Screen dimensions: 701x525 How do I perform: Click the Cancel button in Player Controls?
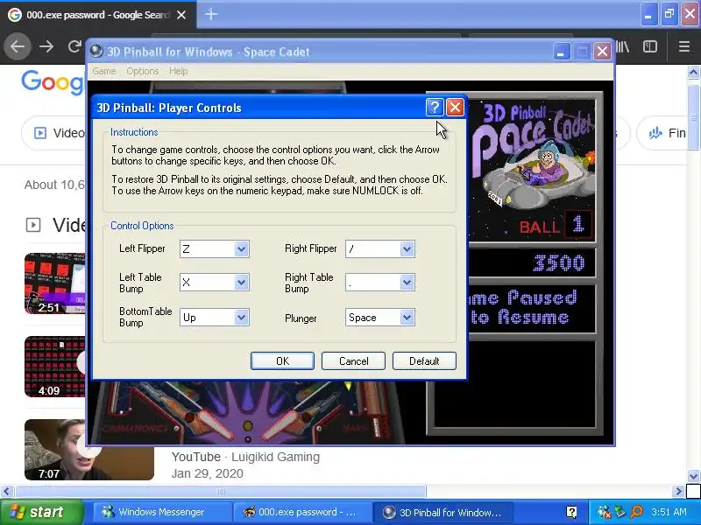[353, 360]
